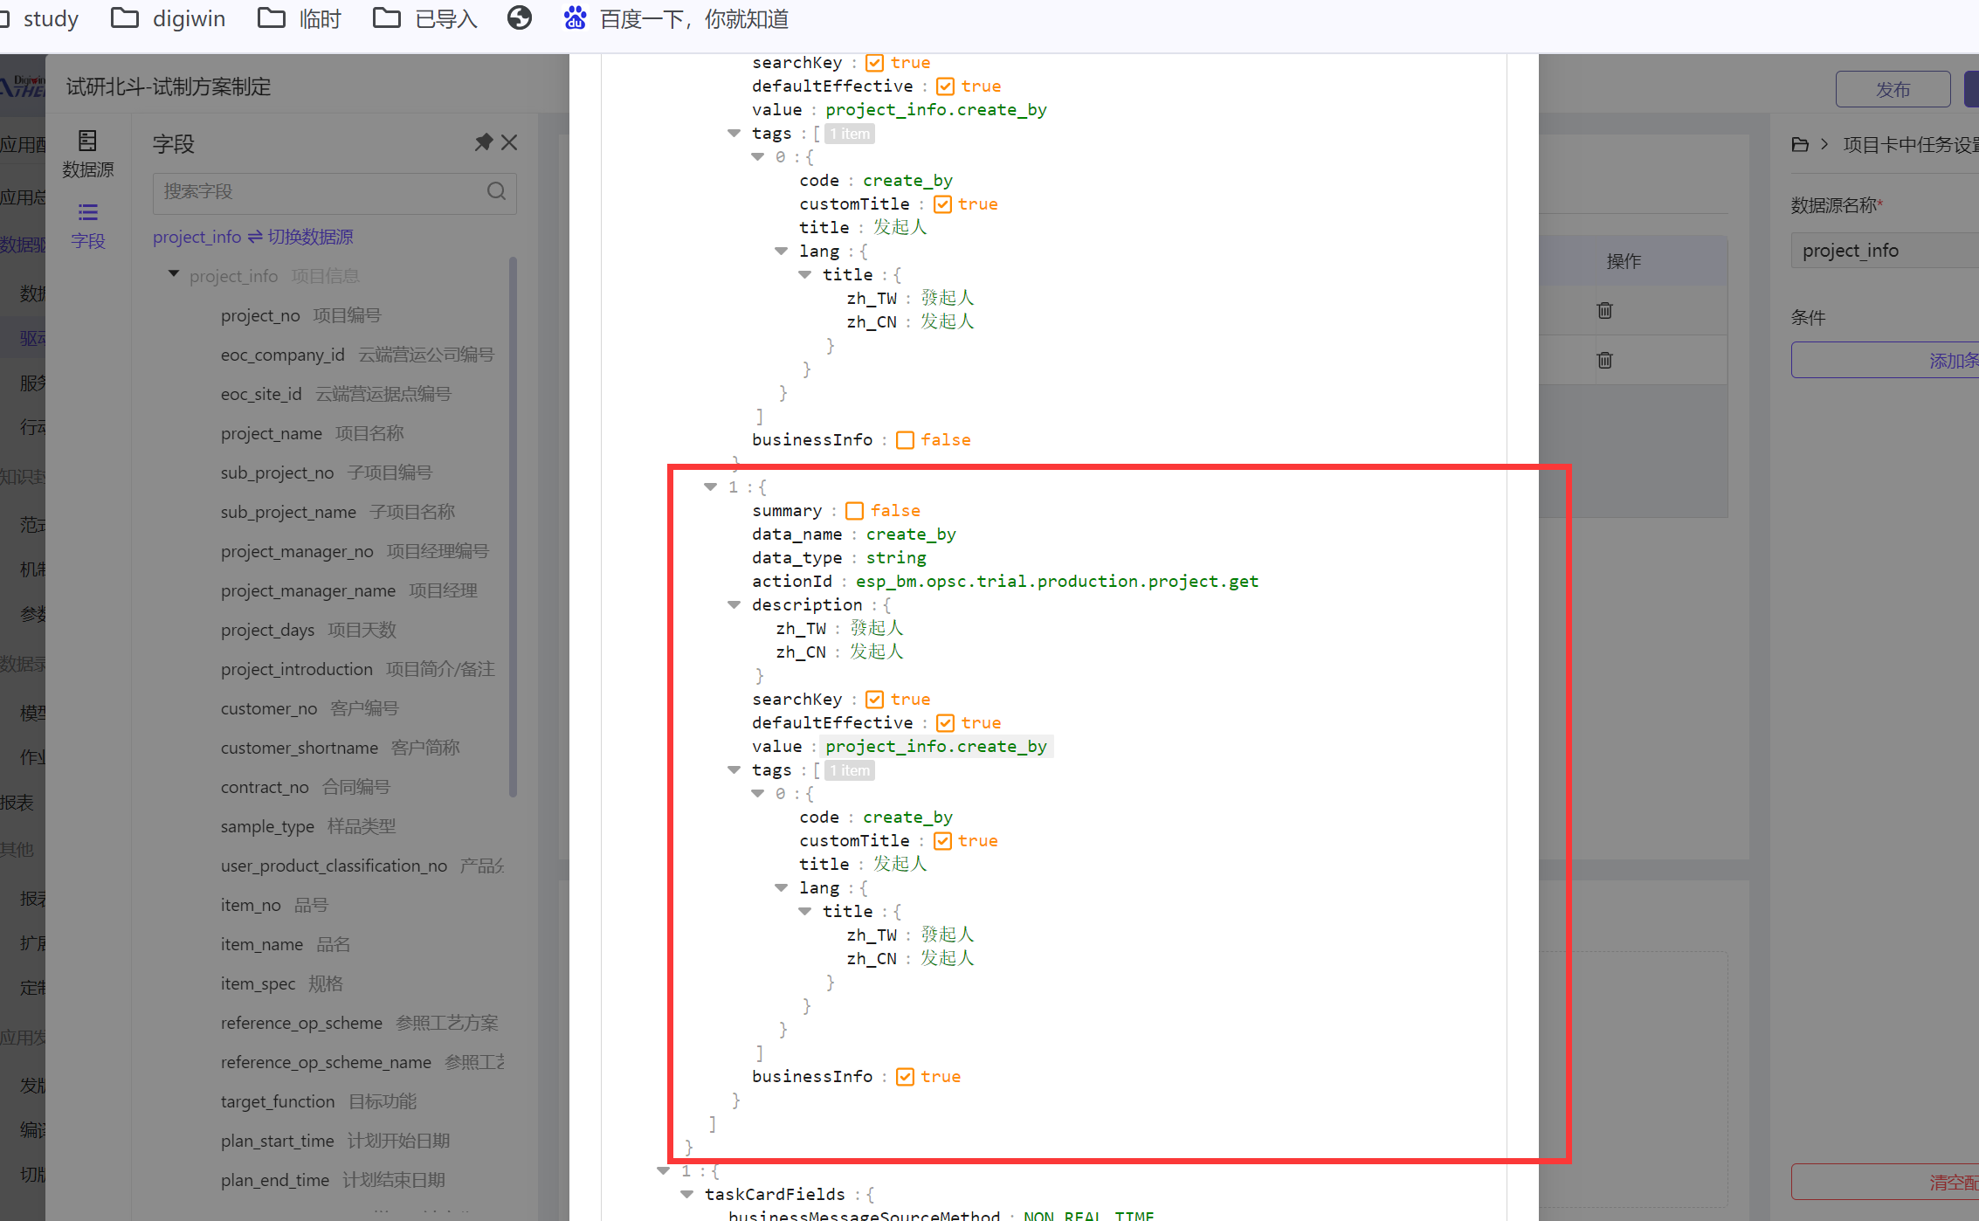Select field contract_no 合同编号
This screenshot has height=1221, width=1979.
305,787
